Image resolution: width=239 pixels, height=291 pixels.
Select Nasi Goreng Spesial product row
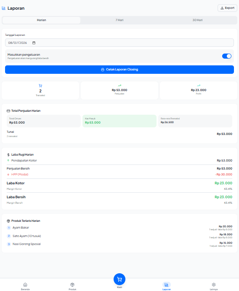point(119,244)
